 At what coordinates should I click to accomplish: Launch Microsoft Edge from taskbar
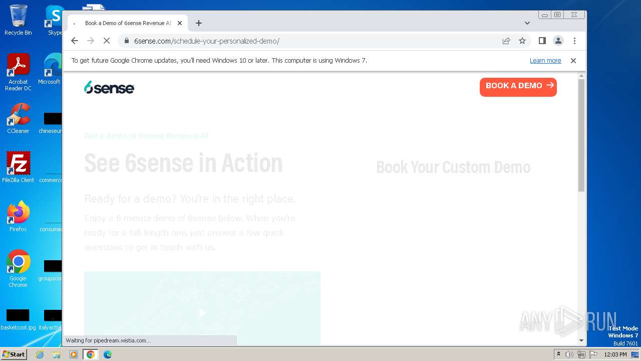click(108, 354)
